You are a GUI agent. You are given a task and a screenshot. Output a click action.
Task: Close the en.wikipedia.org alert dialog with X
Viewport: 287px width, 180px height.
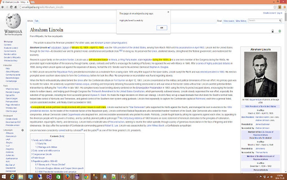[x=168, y=12]
